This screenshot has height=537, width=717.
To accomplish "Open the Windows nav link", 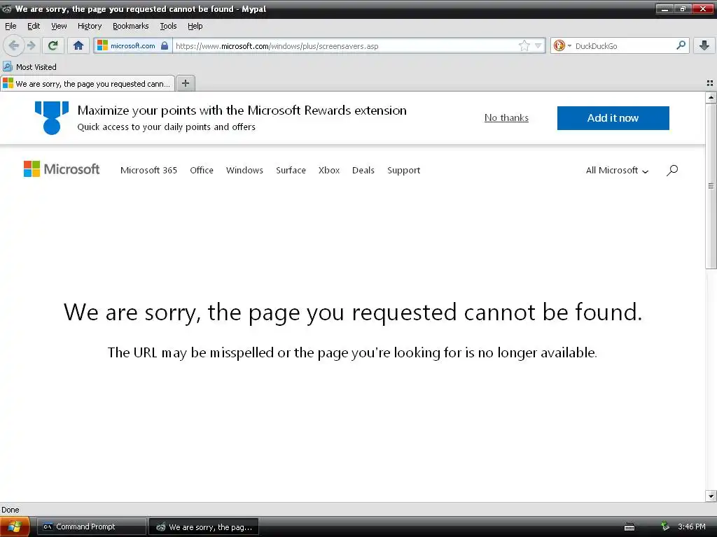I will coord(244,171).
